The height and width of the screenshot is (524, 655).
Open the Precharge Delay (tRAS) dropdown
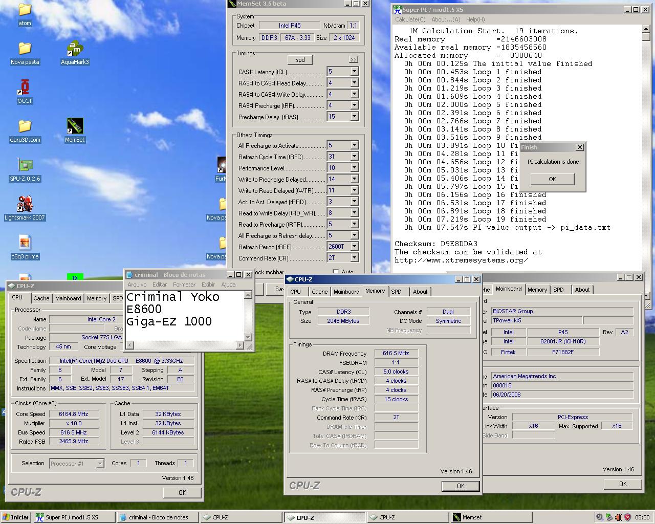point(354,117)
